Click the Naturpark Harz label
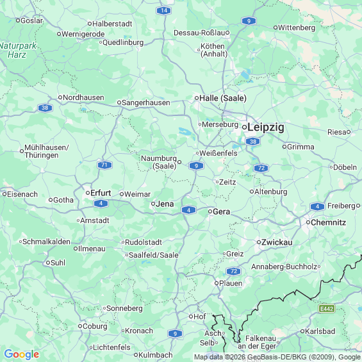The height and width of the screenshot is (362, 362). click(18, 51)
